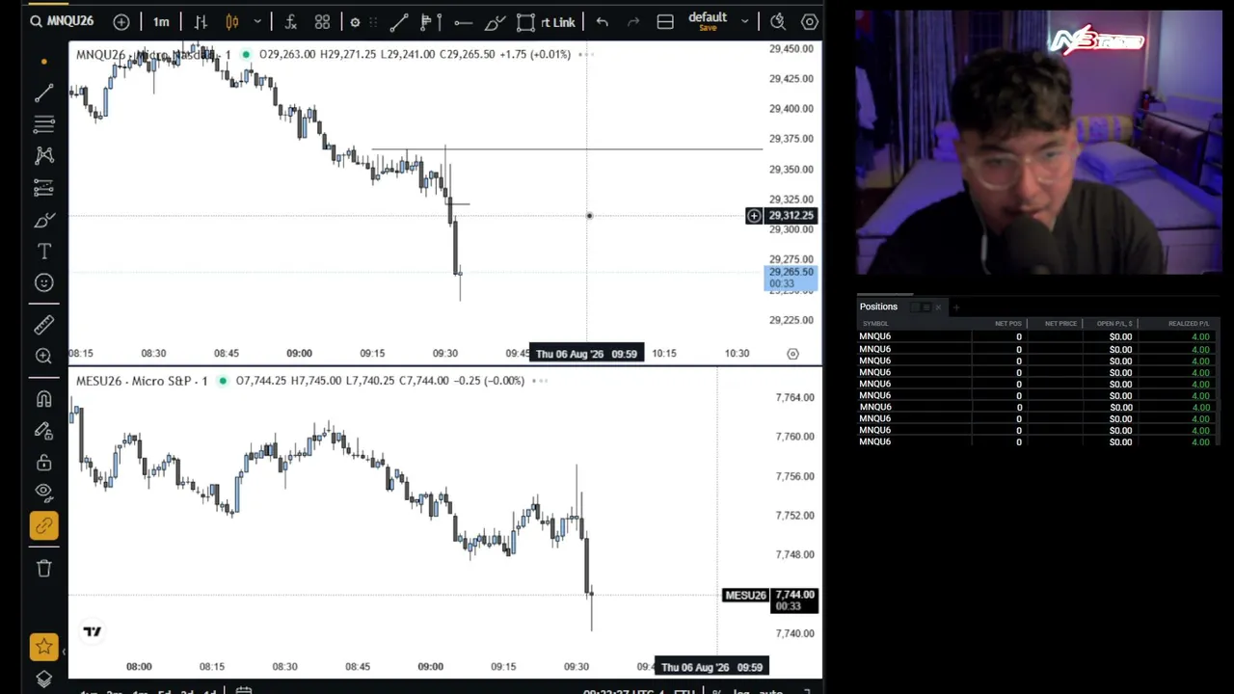
Task: Redo the last chart action
Action: tap(633, 21)
